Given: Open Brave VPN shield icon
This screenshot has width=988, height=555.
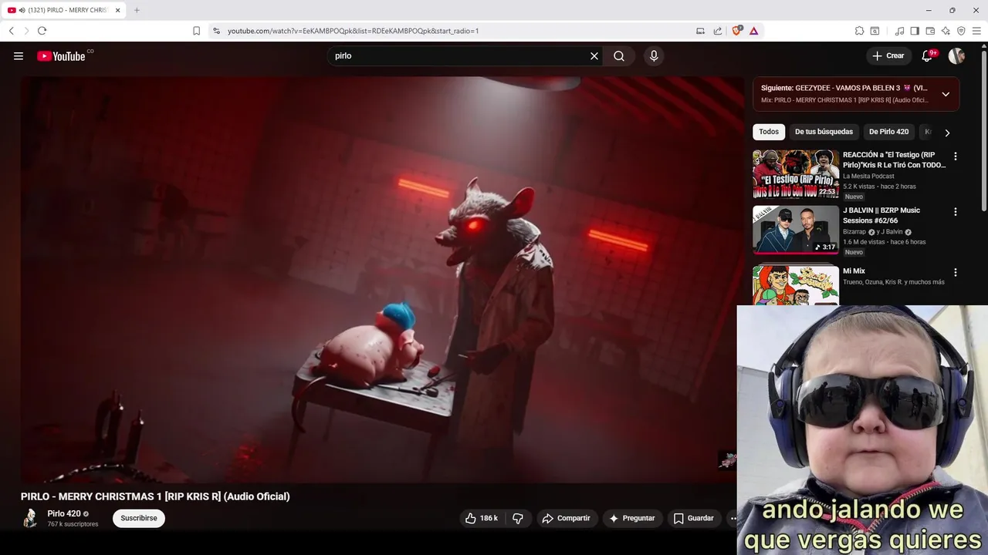Looking at the screenshot, I should [x=961, y=31].
